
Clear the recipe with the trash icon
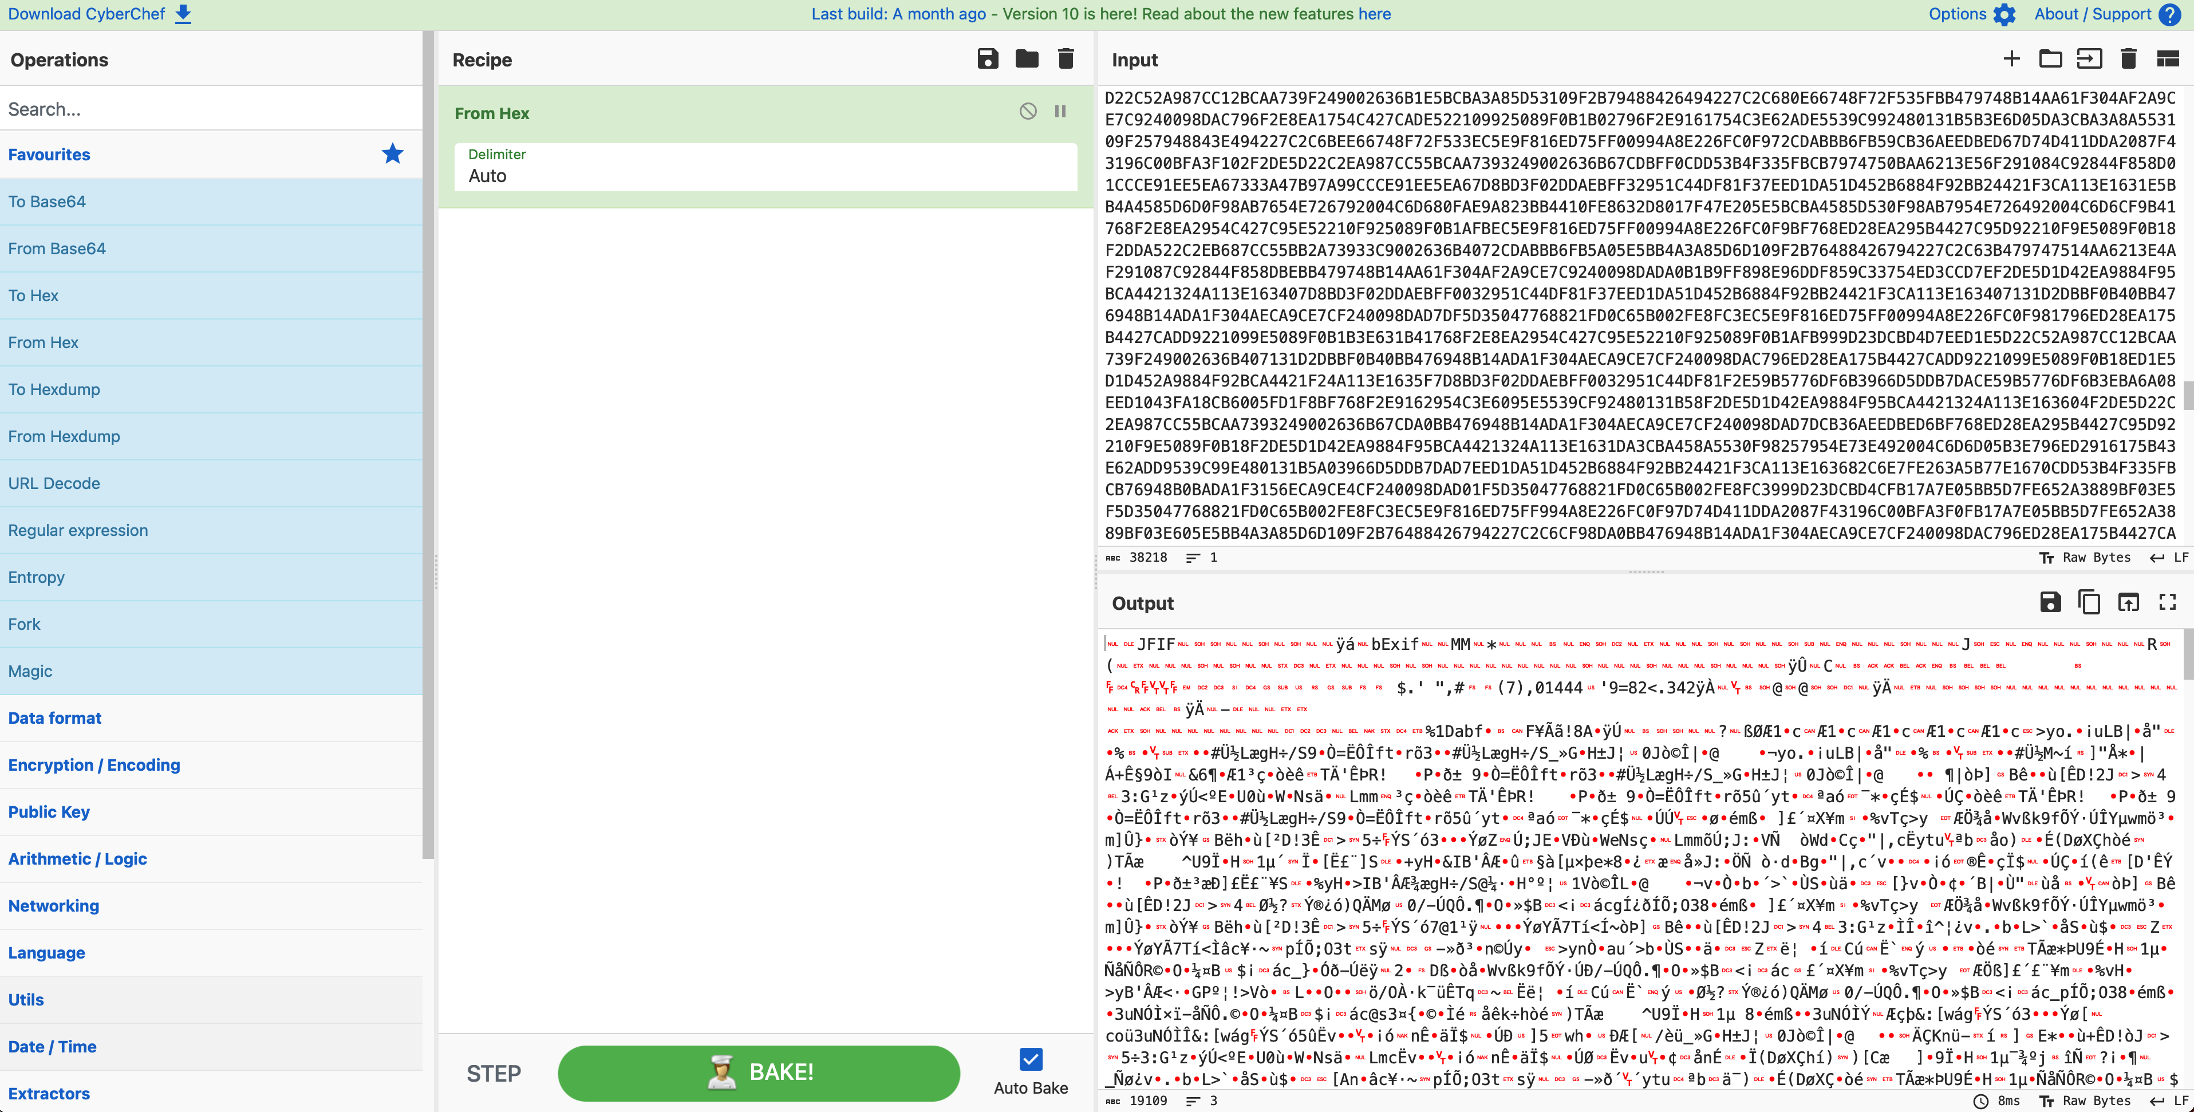pyautogui.click(x=1066, y=59)
